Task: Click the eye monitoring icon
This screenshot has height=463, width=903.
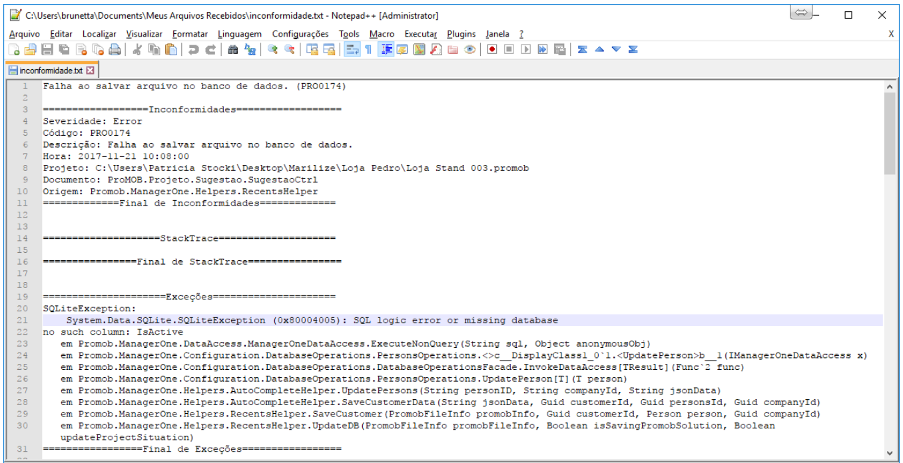Action: (470, 49)
